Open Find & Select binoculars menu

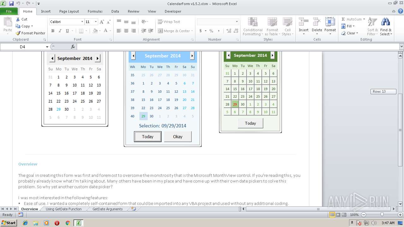tap(386, 26)
